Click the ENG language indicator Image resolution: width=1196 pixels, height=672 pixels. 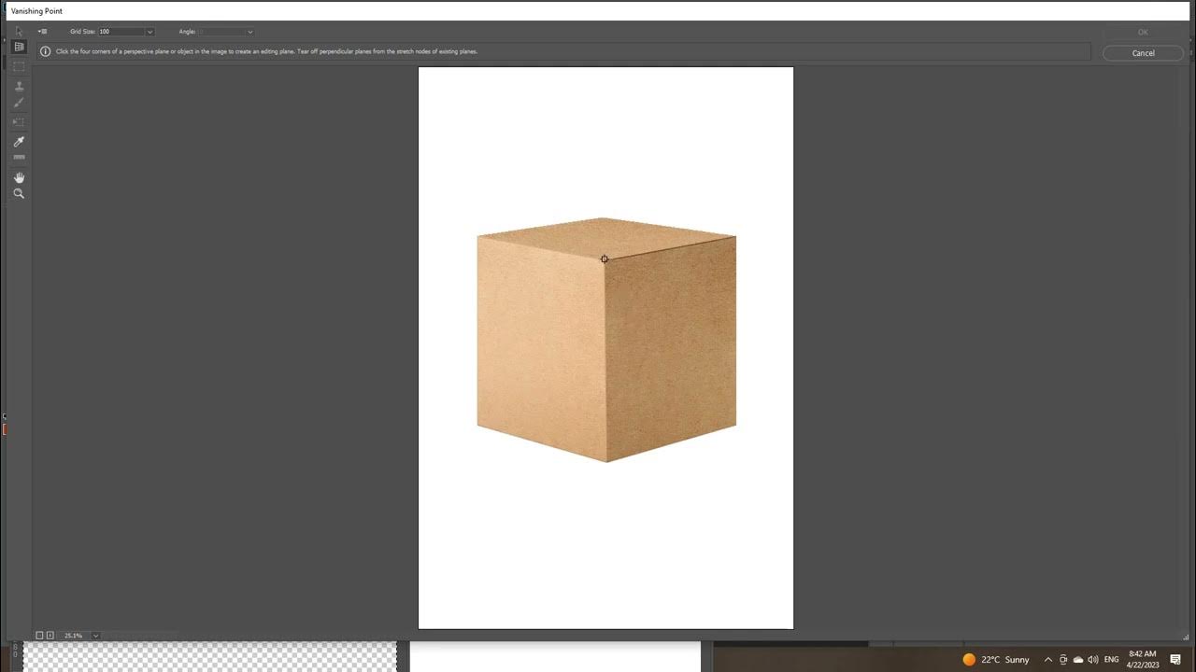pyautogui.click(x=1112, y=660)
